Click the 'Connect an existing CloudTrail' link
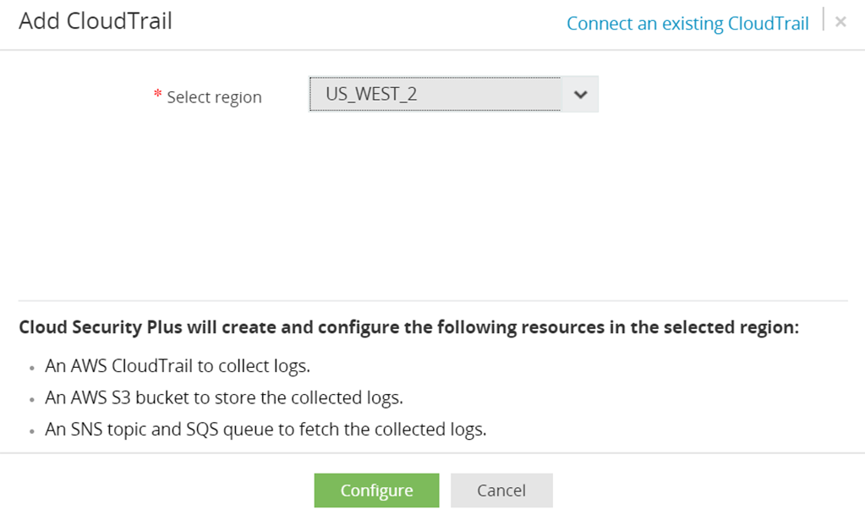The width and height of the screenshot is (865, 515). (687, 24)
